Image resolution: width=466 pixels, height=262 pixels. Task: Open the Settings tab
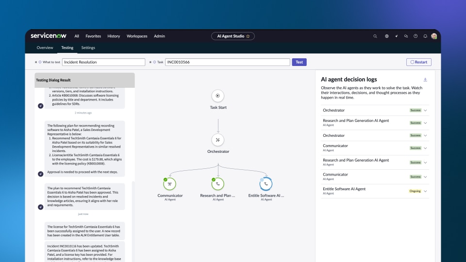(x=88, y=48)
